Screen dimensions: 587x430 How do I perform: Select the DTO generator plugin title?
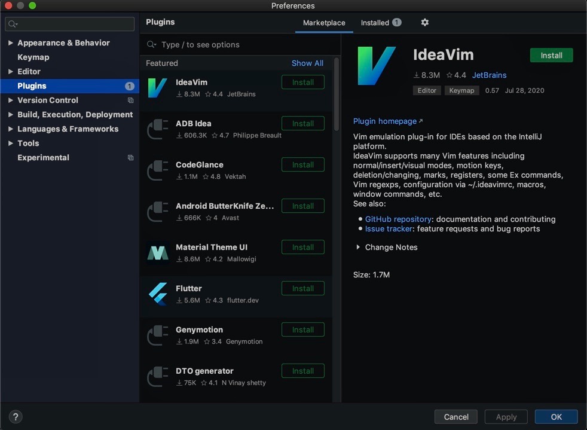pyautogui.click(x=204, y=371)
